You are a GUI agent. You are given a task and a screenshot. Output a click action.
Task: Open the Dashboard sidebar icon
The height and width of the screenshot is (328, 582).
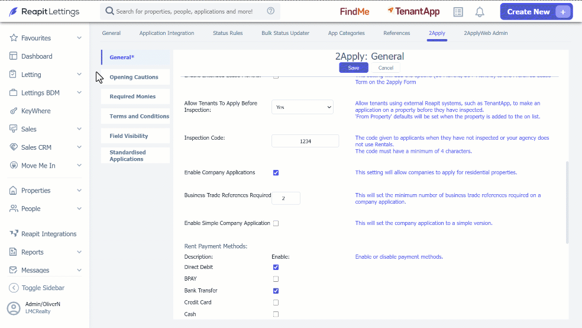tap(14, 56)
